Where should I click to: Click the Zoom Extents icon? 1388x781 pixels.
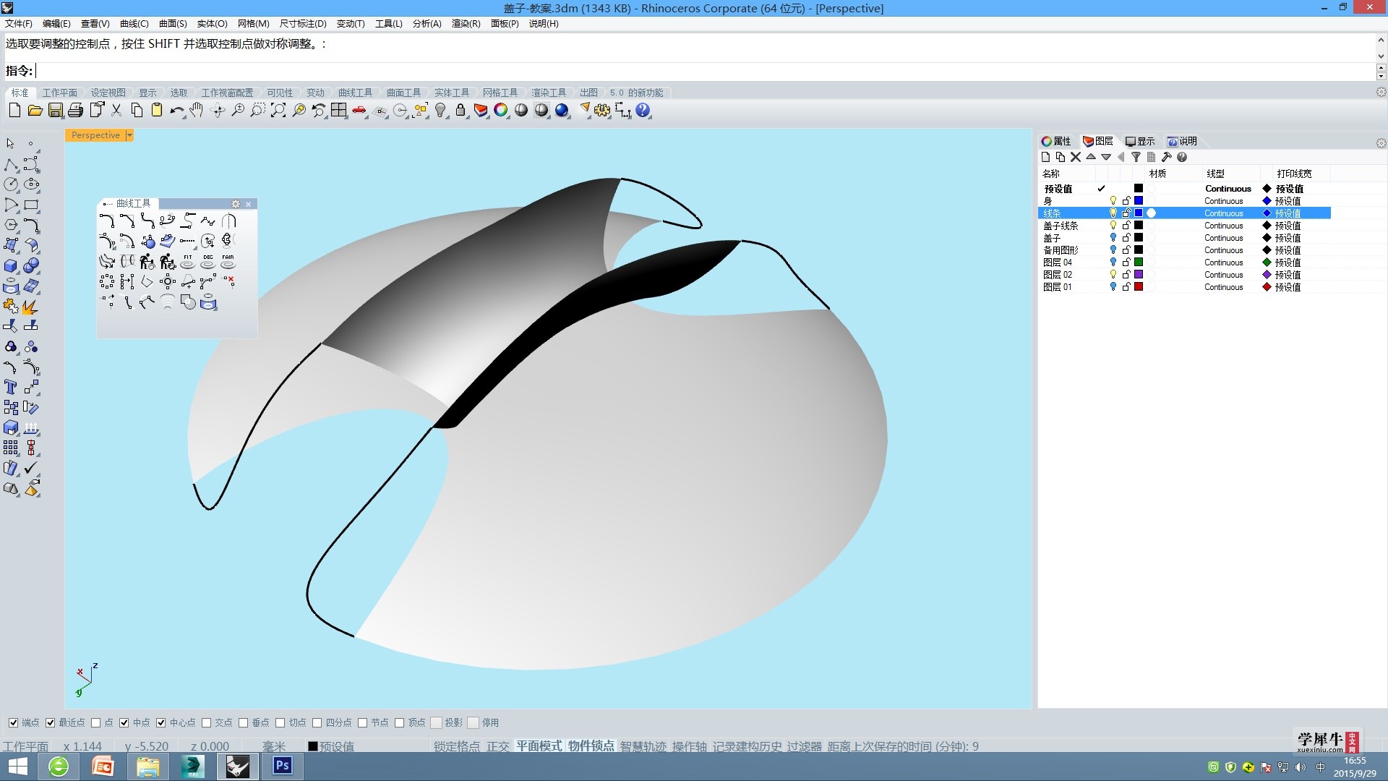coord(278,111)
